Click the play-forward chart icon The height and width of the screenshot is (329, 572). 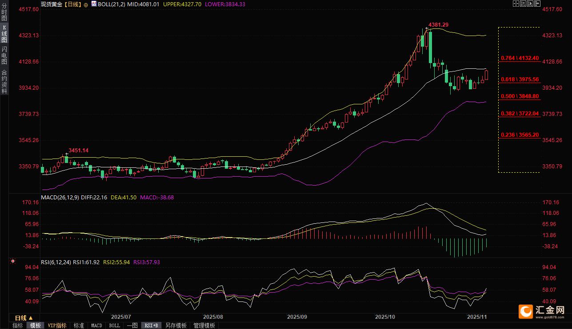tap(530, 4)
